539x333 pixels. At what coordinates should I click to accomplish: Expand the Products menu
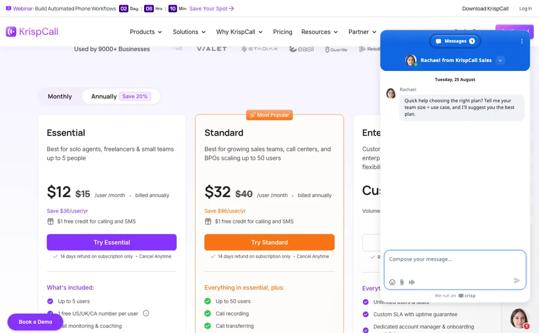tap(146, 32)
